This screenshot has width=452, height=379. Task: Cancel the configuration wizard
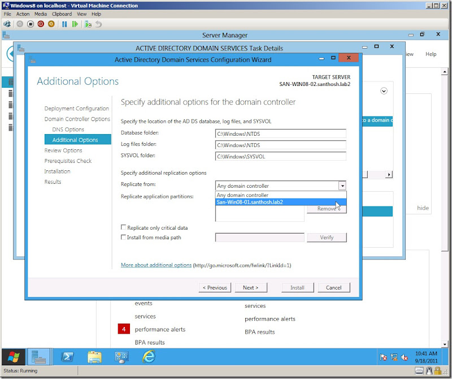(334, 287)
